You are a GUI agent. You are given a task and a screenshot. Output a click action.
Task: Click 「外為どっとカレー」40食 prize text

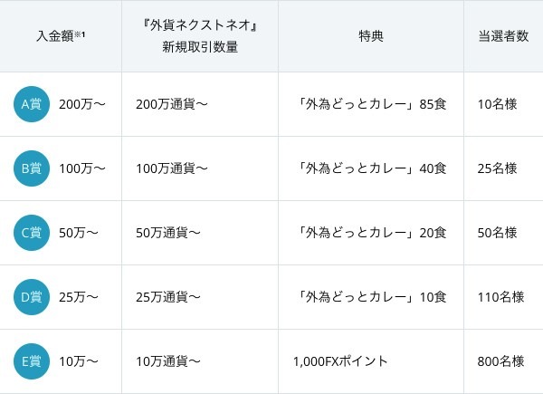(x=371, y=168)
